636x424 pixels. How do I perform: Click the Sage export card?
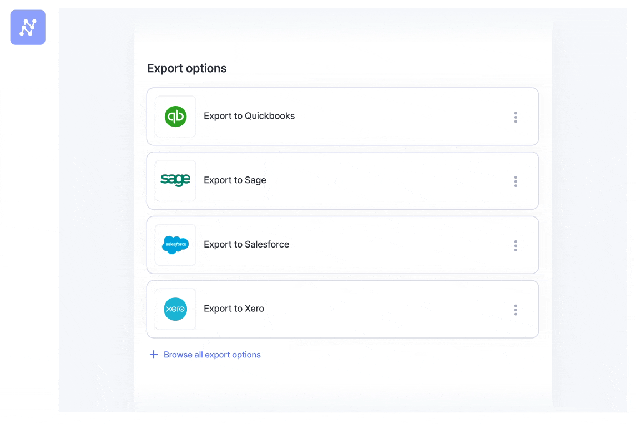342,180
